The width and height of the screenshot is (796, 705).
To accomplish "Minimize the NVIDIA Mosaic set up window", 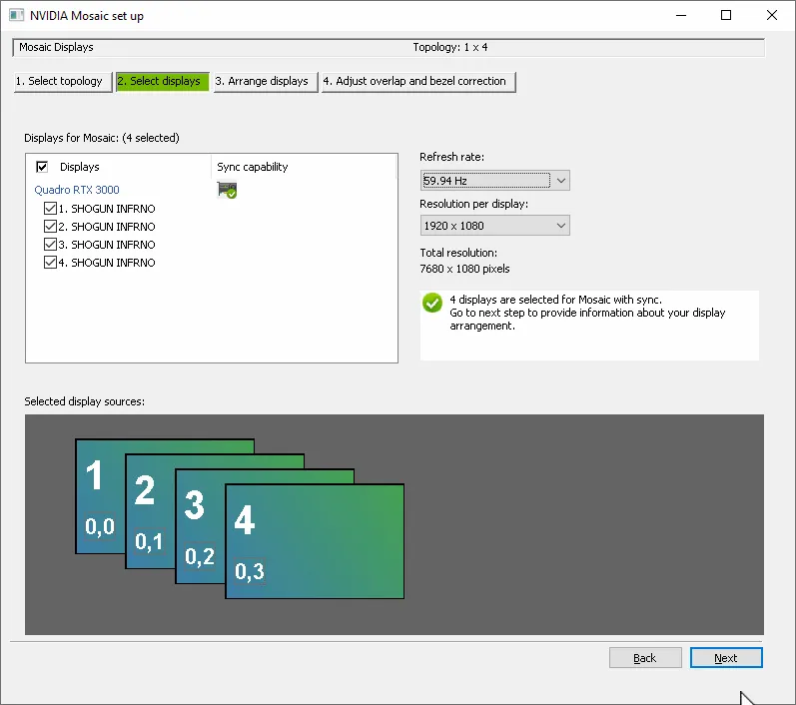I will pos(681,15).
